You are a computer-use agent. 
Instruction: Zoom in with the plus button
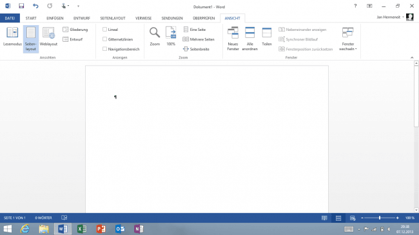click(398, 218)
